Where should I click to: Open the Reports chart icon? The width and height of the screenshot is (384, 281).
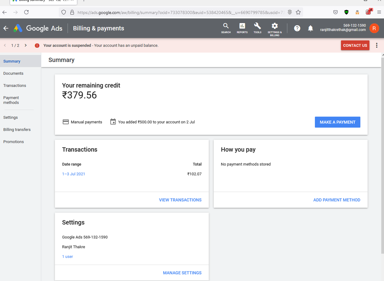click(242, 28)
